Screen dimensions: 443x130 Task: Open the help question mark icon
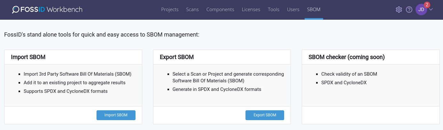click(409, 10)
